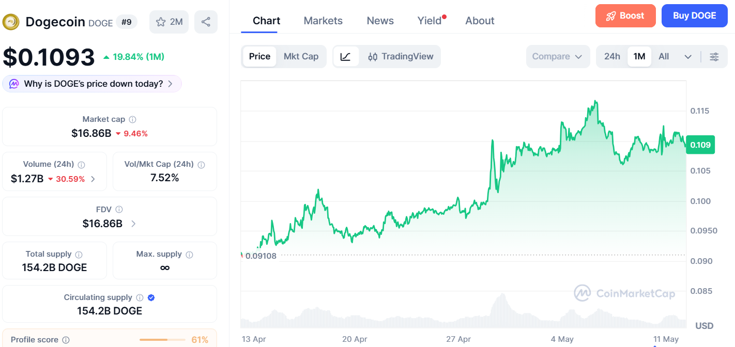The image size is (735, 347).
Task: Open the Chart tab
Action: [266, 21]
